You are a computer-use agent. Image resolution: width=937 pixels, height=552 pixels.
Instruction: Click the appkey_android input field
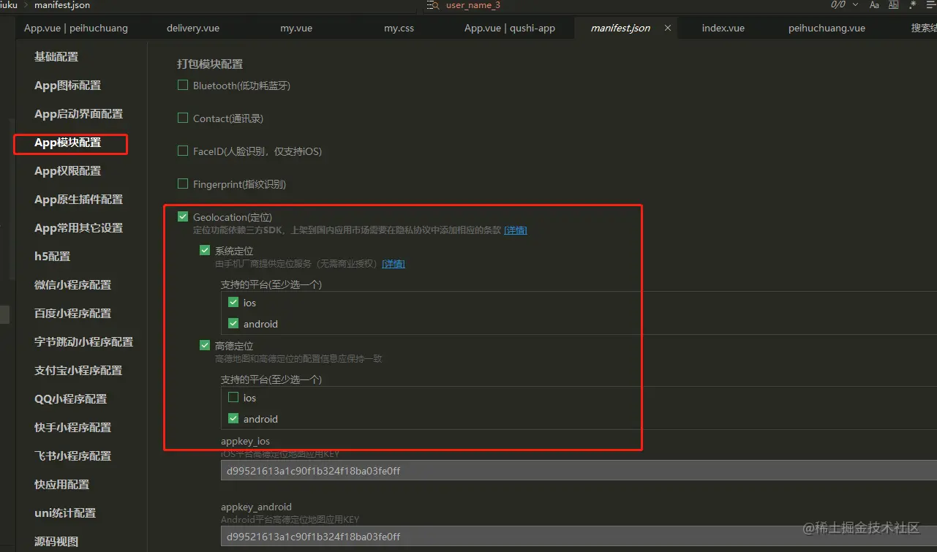click(579, 537)
